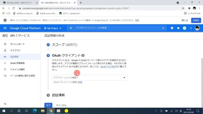Click the step 5 認証情報 heading
The image size is (203, 114).
58,95
